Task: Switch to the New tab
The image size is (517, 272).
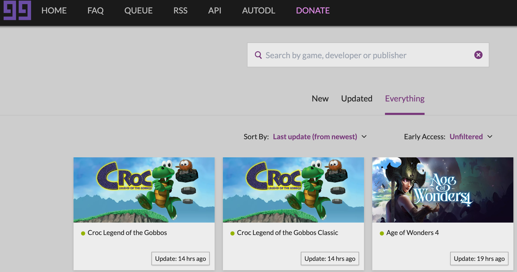Action: click(320, 99)
